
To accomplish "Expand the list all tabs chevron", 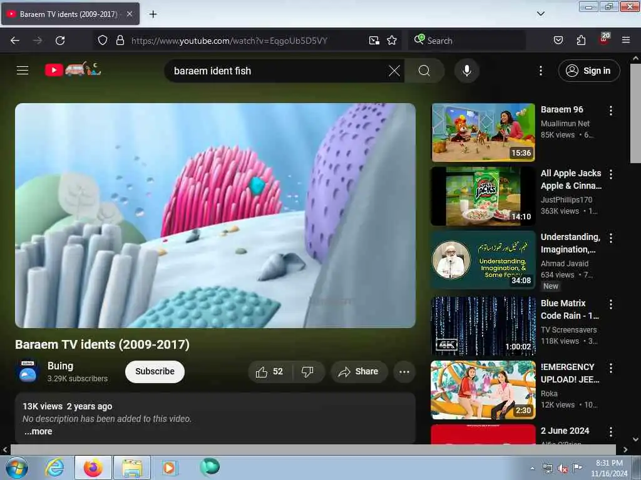I will point(541,14).
